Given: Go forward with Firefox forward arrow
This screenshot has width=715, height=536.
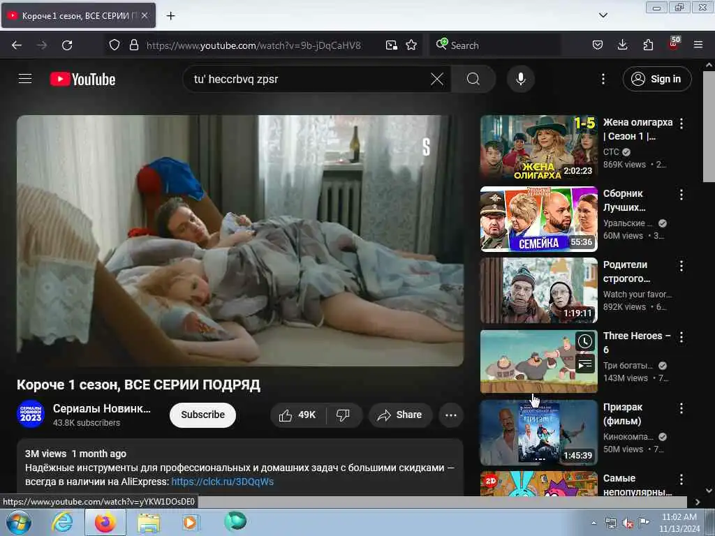Looking at the screenshot, I should (x=42, y=45).
